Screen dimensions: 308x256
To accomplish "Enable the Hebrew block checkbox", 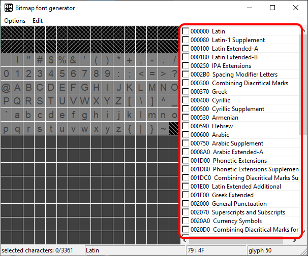I will pyautogui.click(x=186, y=126).
